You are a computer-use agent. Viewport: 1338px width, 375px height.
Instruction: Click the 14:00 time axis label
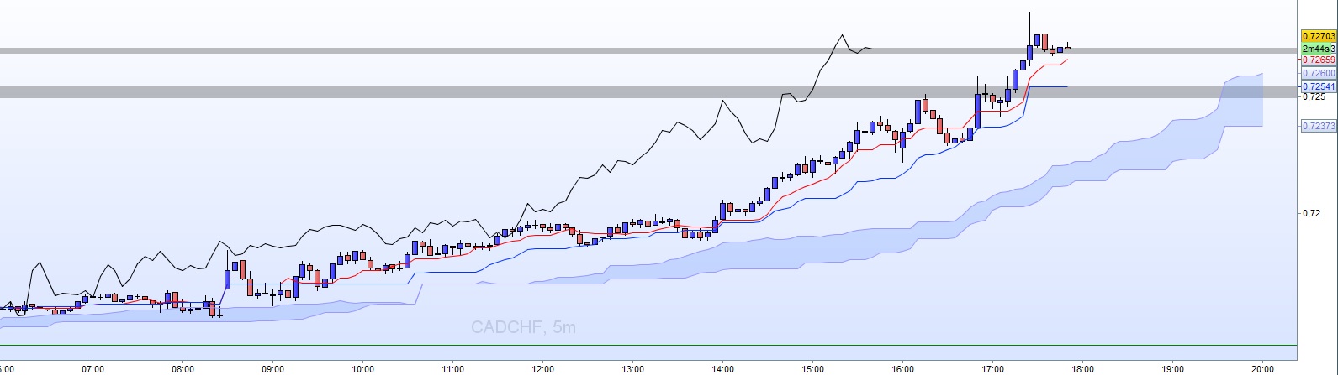click(x=722, y=368)
